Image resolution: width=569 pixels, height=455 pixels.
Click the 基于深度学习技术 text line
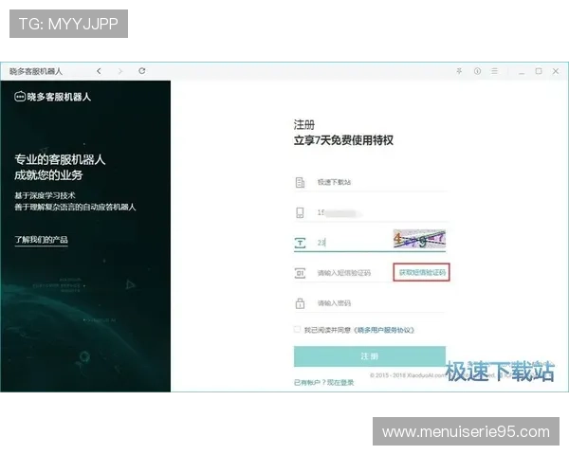[45, 195]
